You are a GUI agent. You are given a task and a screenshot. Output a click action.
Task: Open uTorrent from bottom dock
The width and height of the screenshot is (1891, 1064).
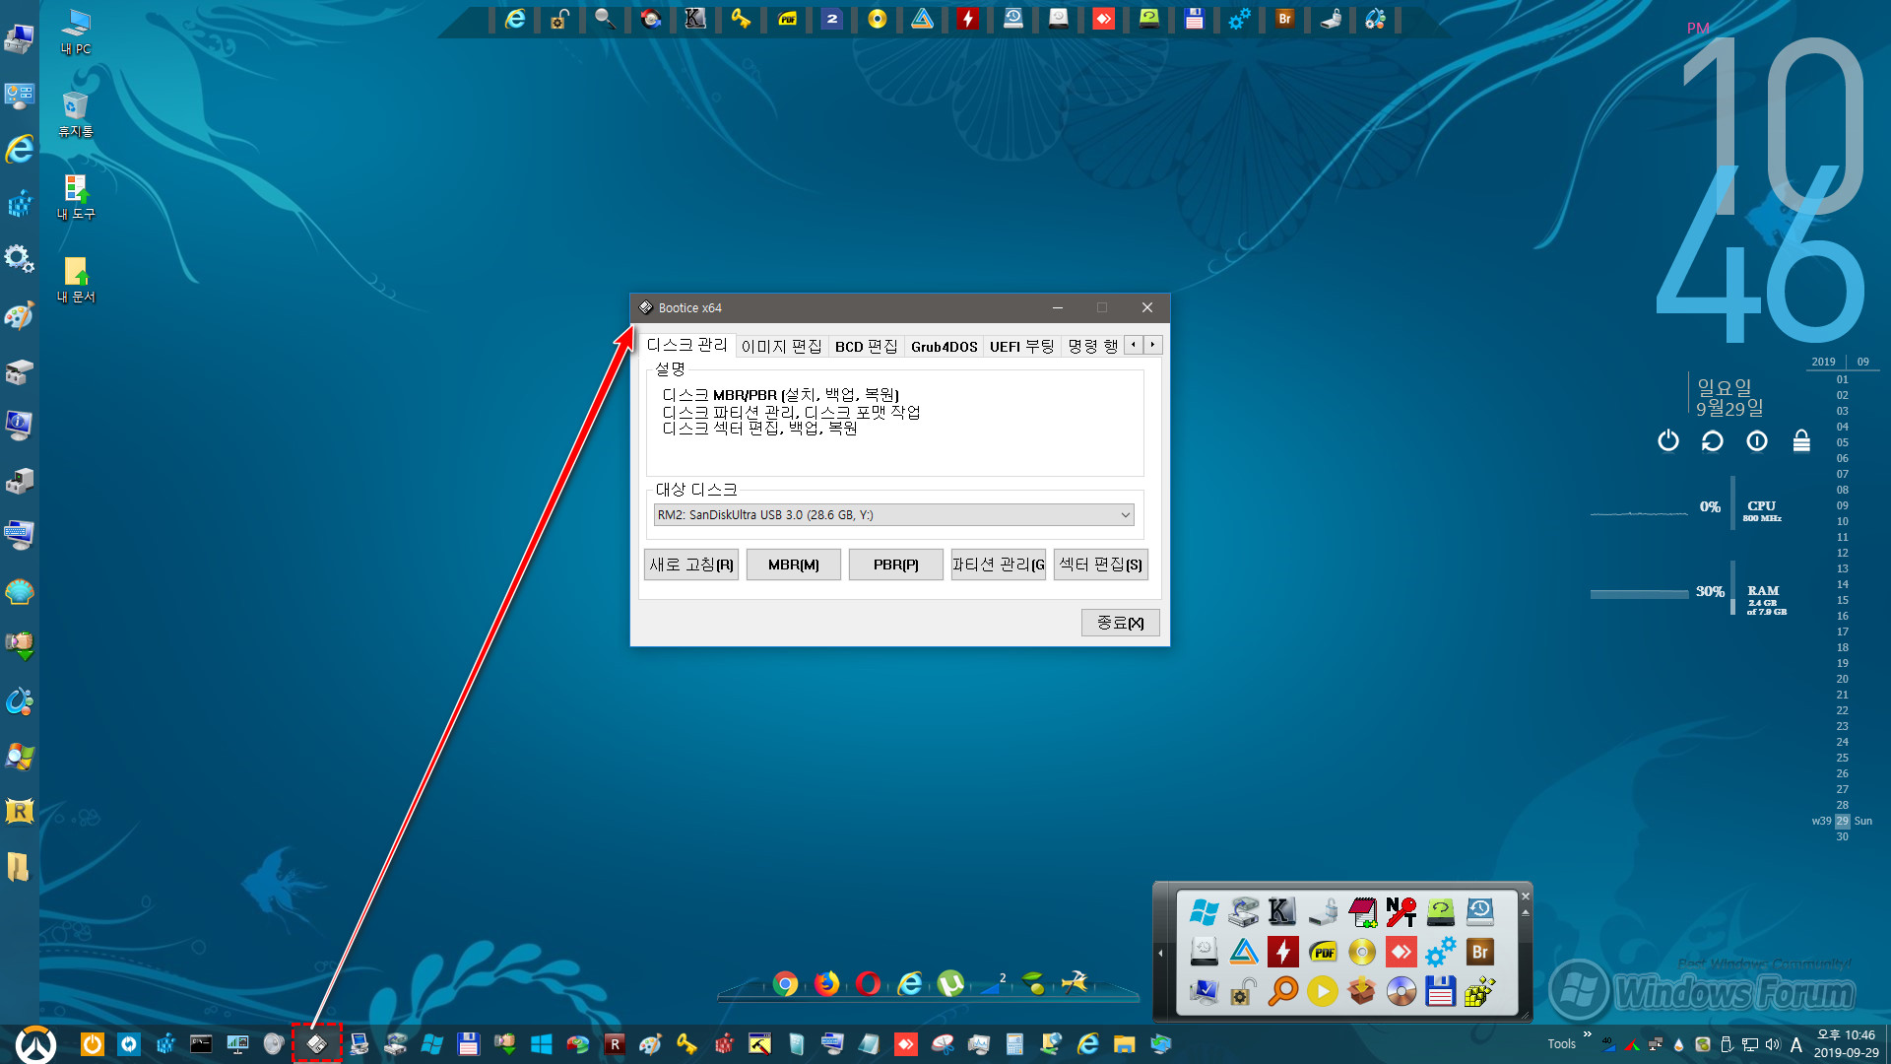pos(950,983)
